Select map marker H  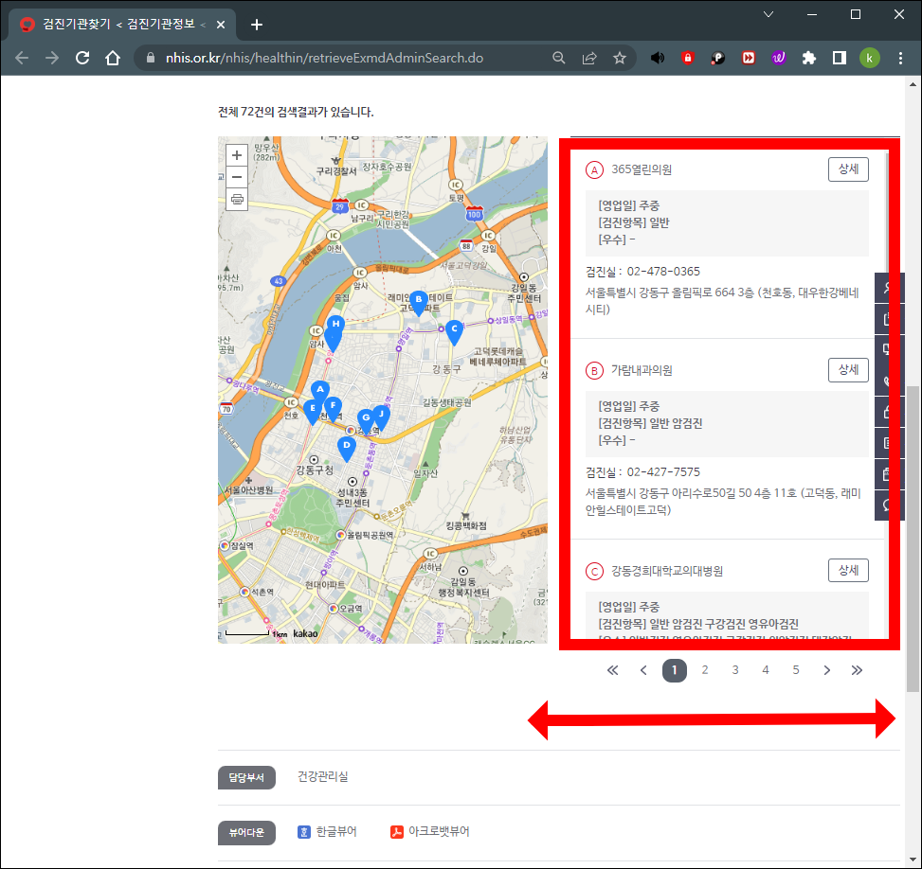click(x=335, y=326)
